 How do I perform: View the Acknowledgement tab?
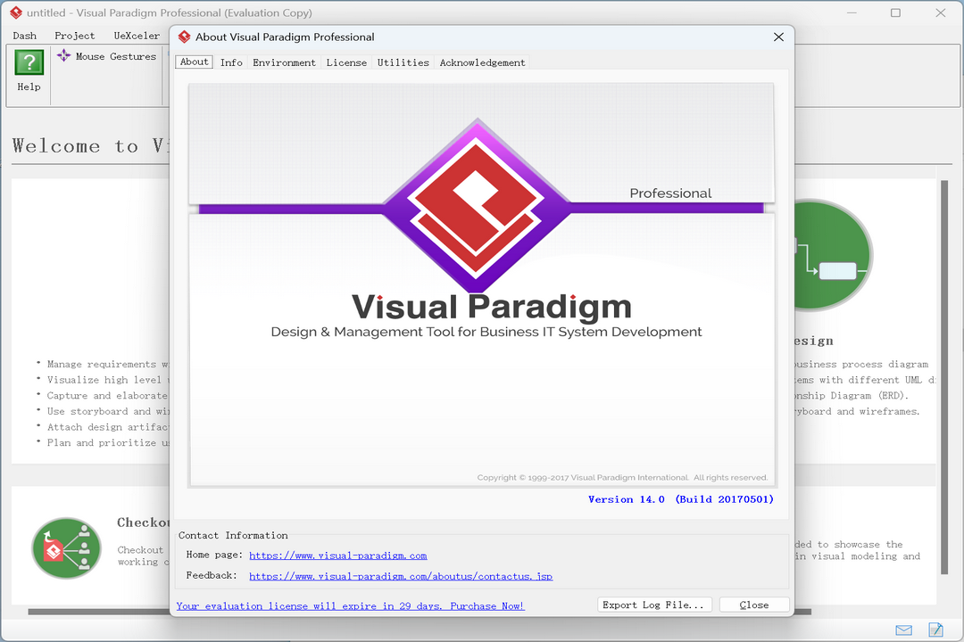point(482,62)
